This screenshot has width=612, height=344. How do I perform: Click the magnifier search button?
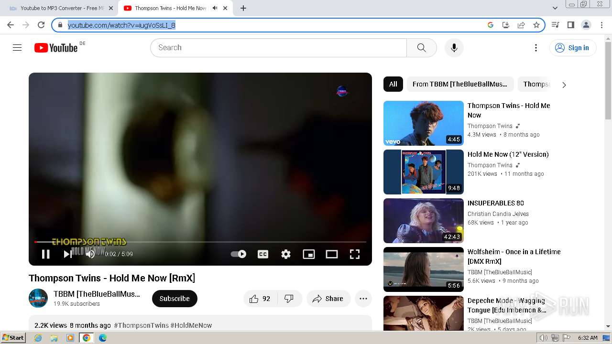point(421,48)
